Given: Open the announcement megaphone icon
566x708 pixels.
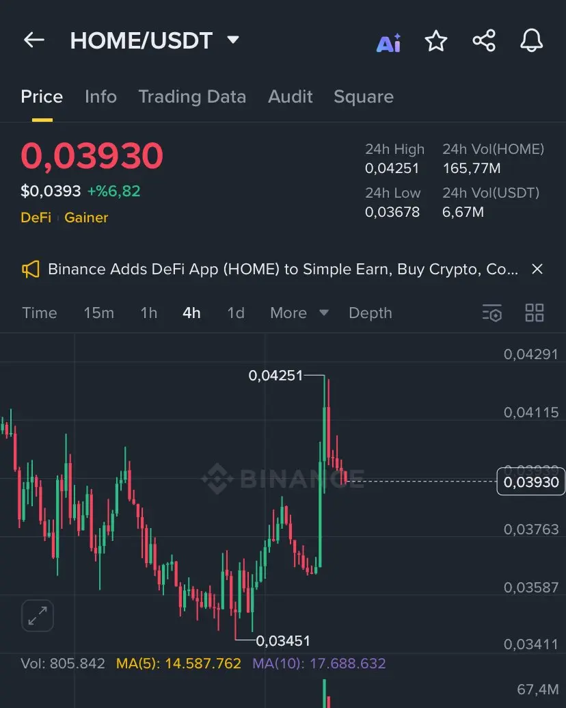Looking at the screenshot, I should pos(31,270).
